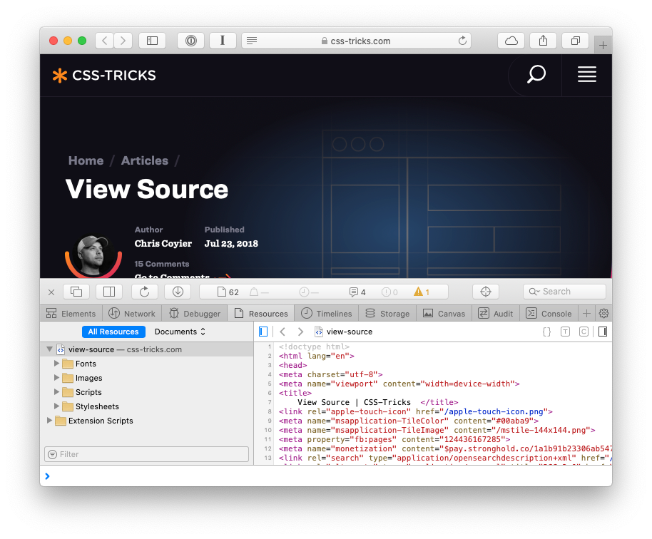Toggle the details sidebar
652x539 pixels.
(x=603, y=332)
